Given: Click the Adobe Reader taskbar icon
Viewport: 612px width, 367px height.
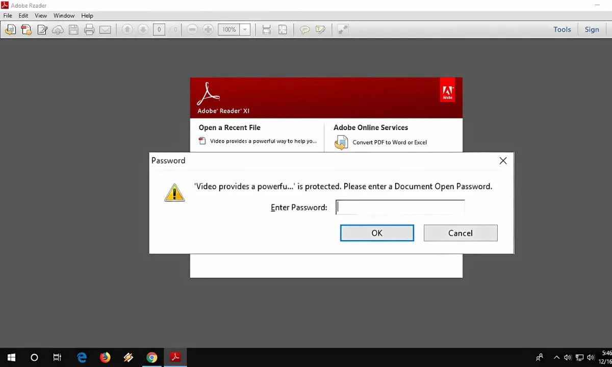Looking at the screenshot, I should point(175,357).
